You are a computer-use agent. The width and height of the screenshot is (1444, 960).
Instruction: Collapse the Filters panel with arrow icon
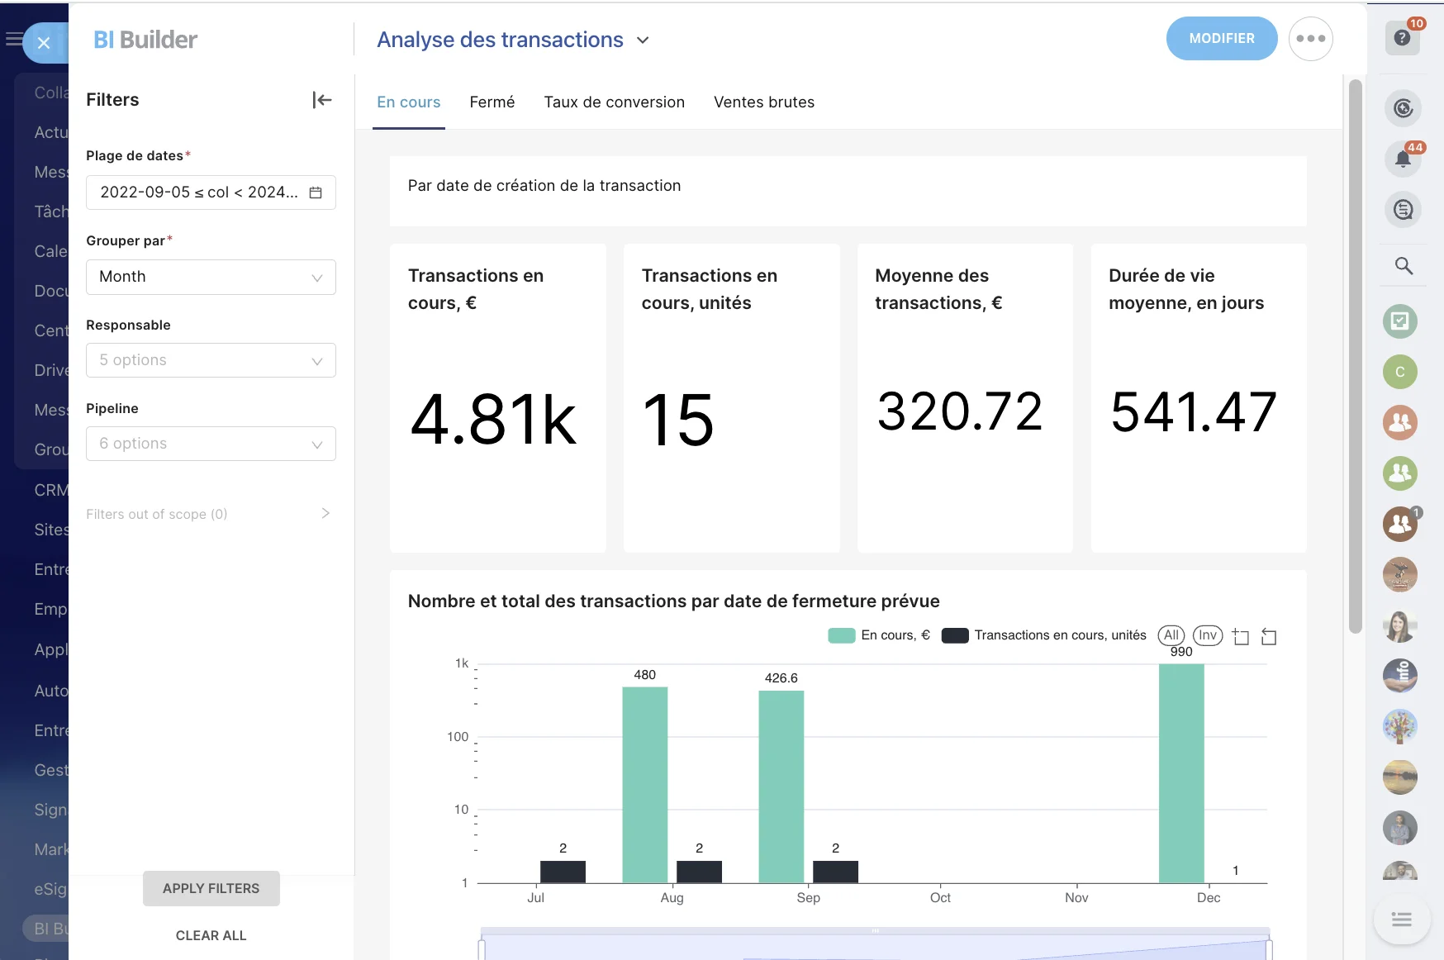point(322,100)
